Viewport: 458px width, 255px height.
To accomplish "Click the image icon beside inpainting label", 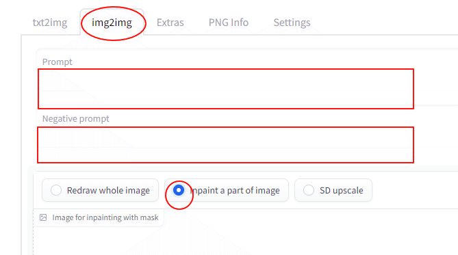I will (x=43, y=217).
